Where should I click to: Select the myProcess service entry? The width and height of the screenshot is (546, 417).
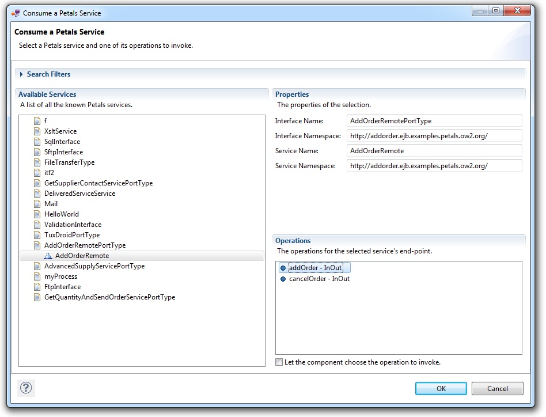click(x=60, y=276)
